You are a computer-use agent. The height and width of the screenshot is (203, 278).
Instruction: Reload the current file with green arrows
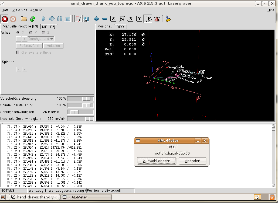click(33, 19)
